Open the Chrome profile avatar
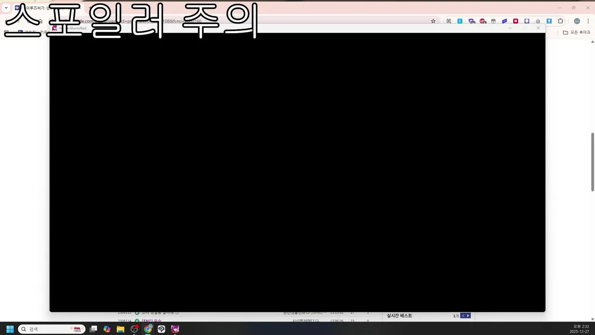The image size is (595, 335). 577,21
